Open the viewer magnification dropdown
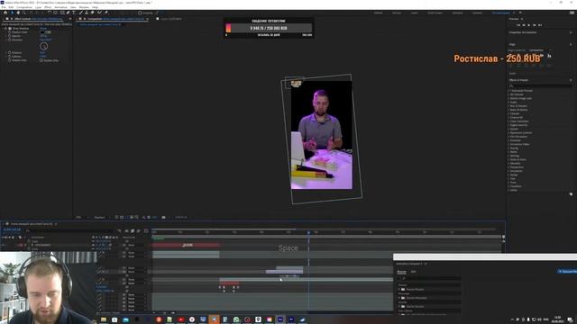577x324 pixels. click(x=81, y=218)
